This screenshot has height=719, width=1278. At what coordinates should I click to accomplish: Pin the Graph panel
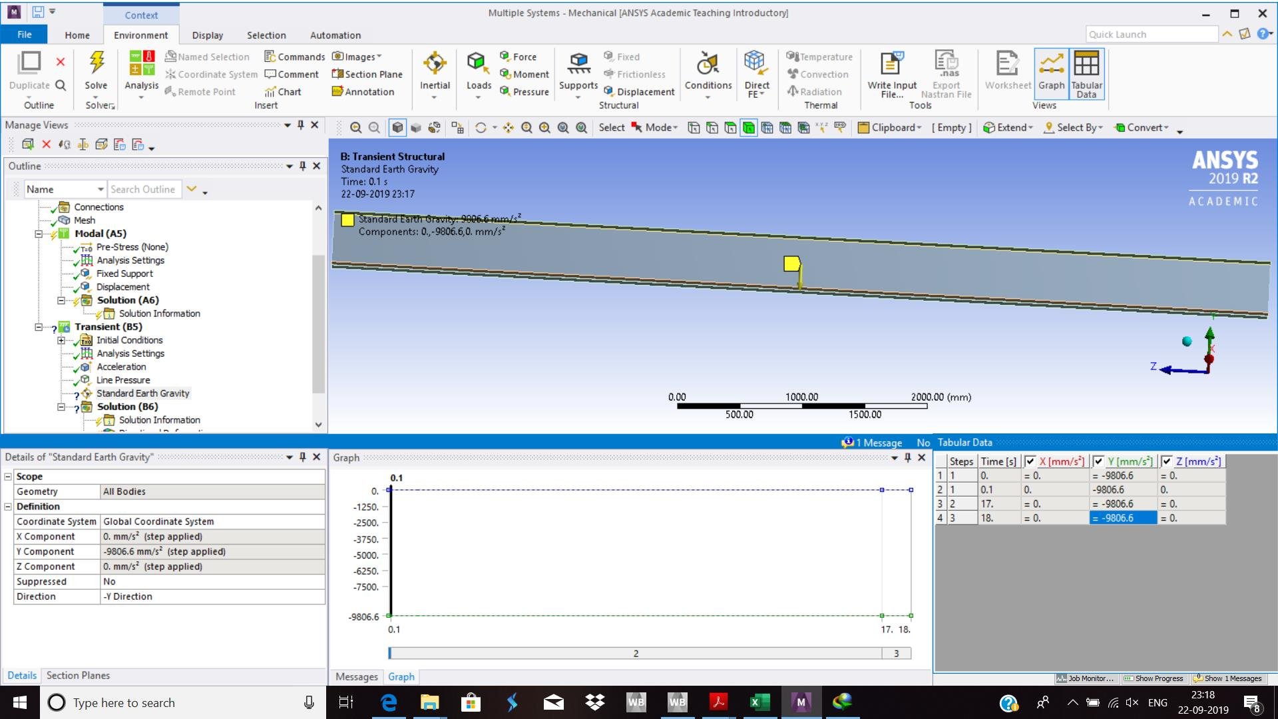point(908,457)
